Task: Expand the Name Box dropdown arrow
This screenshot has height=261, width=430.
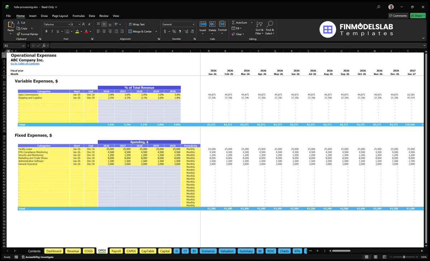Action: (x=24, y=45)
